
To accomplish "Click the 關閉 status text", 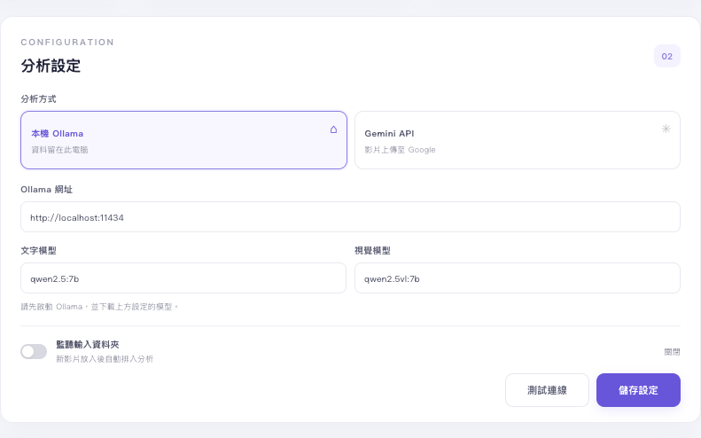I will click(x=672, y=352).
